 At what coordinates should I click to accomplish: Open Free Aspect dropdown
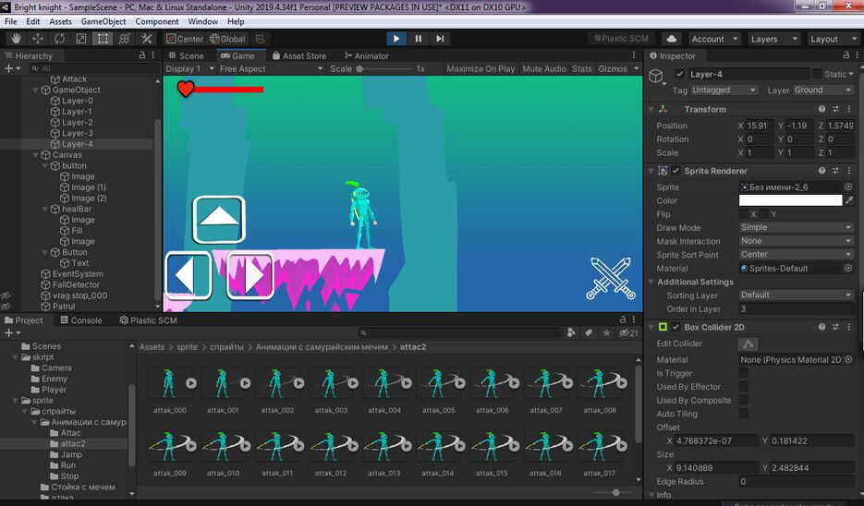point(271,69)
